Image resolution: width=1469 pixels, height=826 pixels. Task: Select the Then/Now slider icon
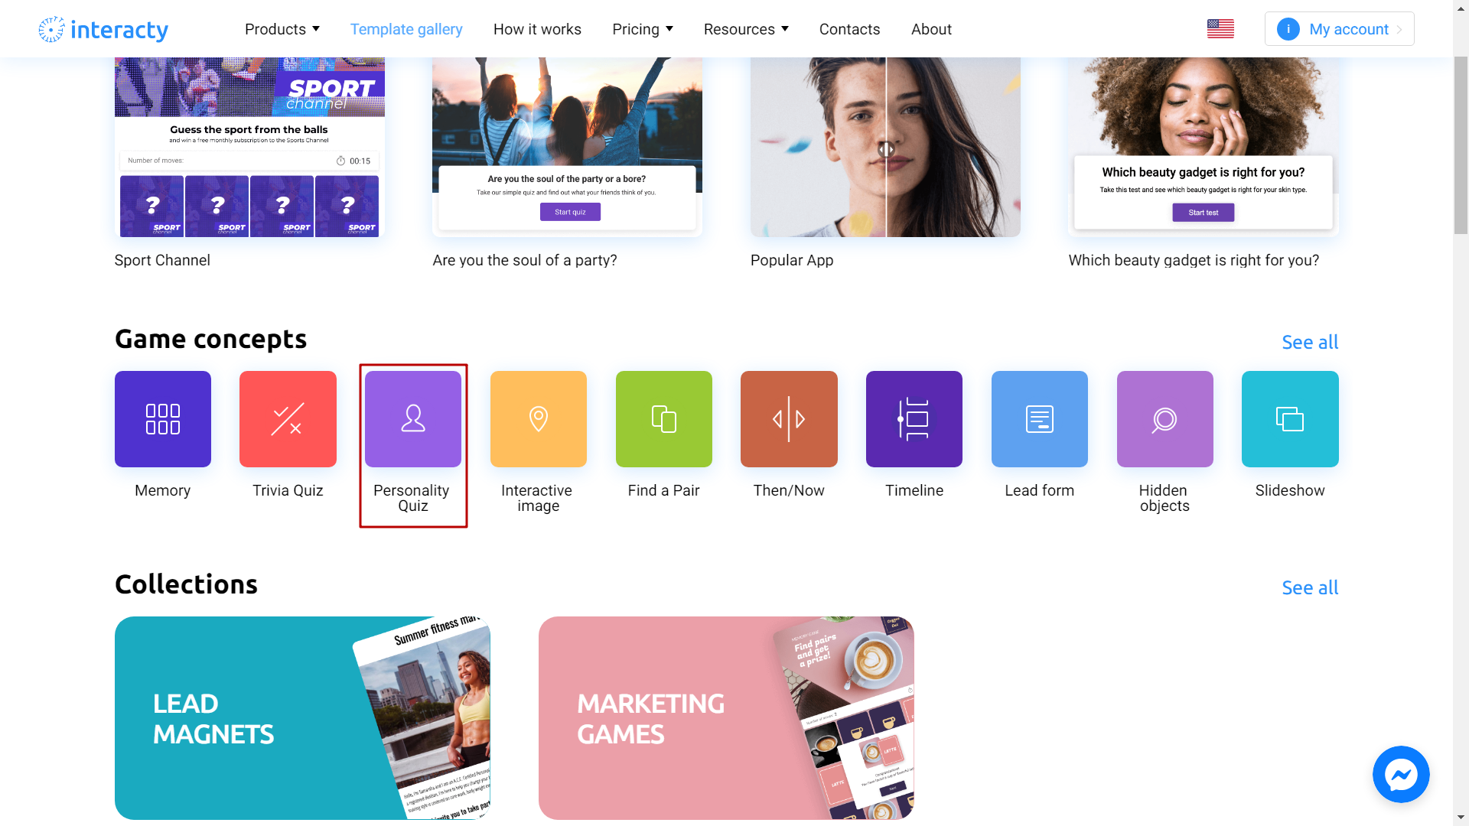click(x=789, y=418)
